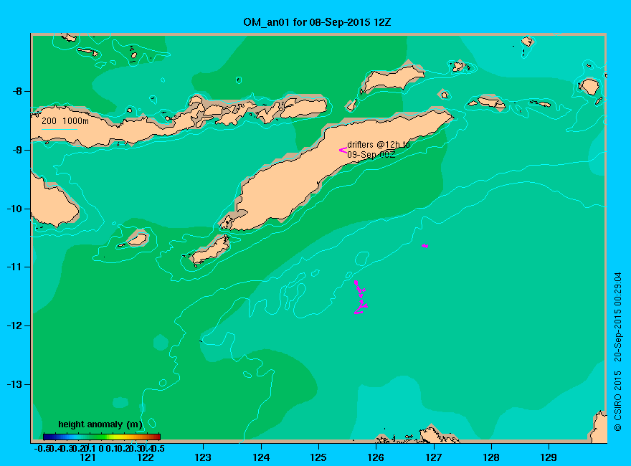Click longitude label 125 on x-axis
This screenshot has width=631, height=466.
(318, 457)
